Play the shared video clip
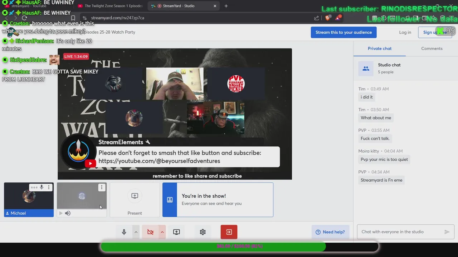Viewport: 458px width, 257px height. [x=60, y=213]
